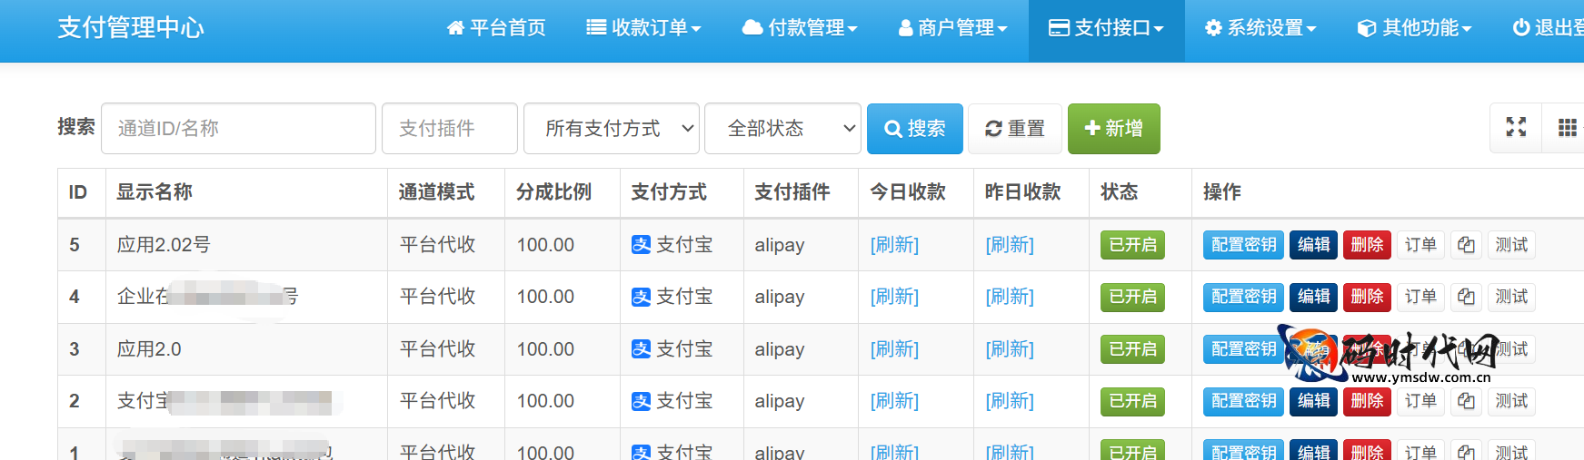Refresh 今日收款 for 应用2.0 row
Viewport: 1584px width, 460px height.
pyautogui.click(x=894, y=349)
